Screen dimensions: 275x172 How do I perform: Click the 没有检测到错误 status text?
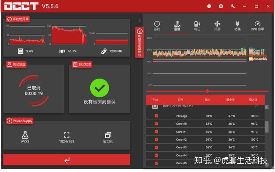99,102
